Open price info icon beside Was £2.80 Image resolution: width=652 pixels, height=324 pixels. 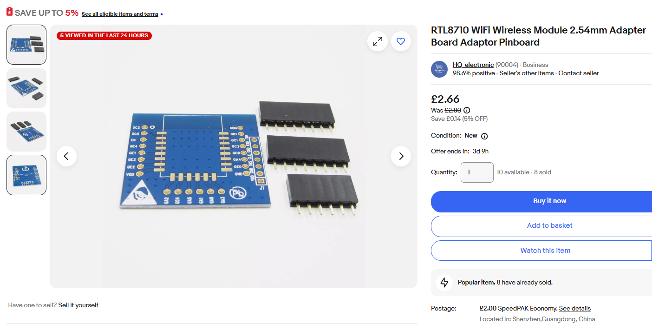click(x=467, y=110)
